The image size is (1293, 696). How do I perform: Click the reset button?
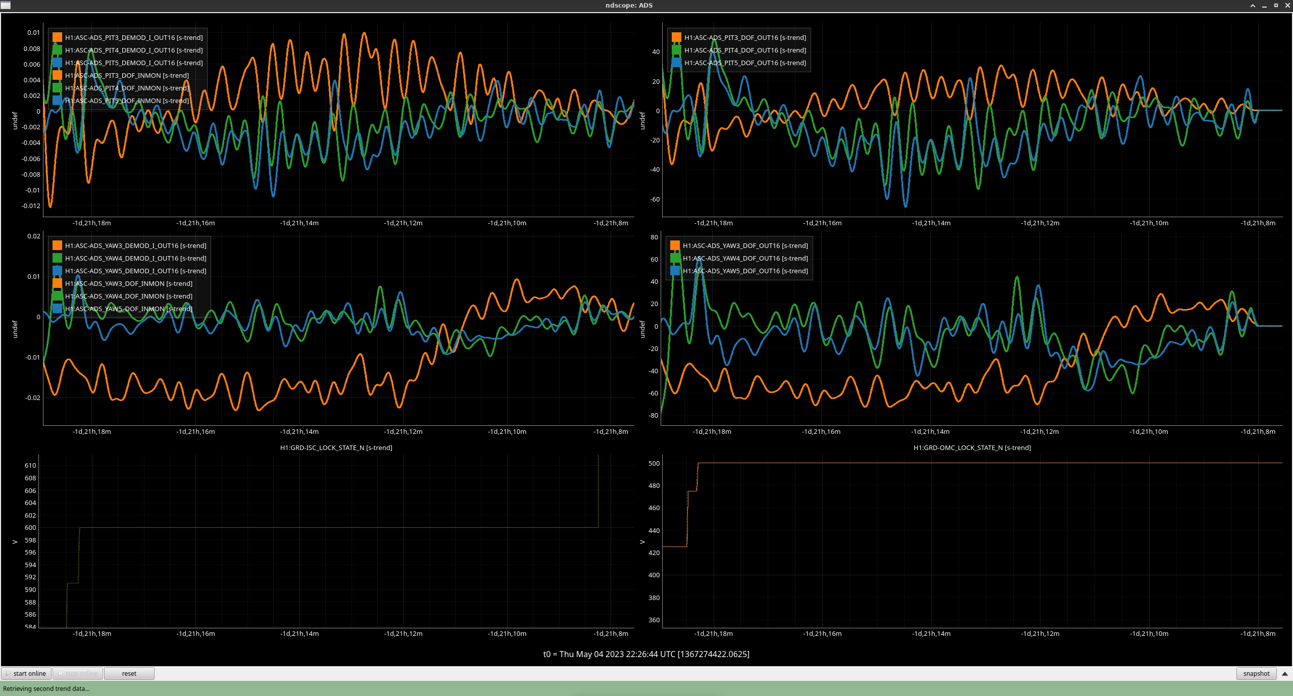129,673
